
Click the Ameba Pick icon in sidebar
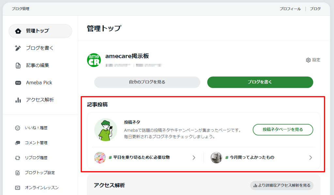click(18, 83)
